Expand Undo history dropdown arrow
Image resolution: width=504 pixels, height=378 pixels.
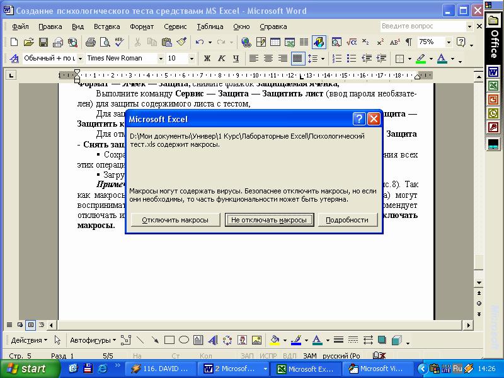point(210,42)
